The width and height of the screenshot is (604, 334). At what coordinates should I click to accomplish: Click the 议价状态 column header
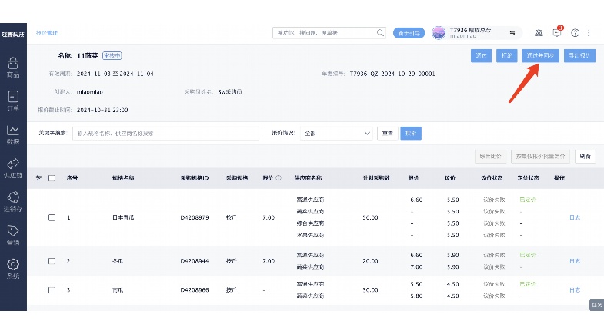click(x=492, y=178)
